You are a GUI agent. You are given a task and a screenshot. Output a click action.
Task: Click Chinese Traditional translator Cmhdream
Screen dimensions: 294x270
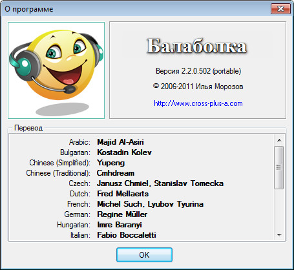coord(116,173)
